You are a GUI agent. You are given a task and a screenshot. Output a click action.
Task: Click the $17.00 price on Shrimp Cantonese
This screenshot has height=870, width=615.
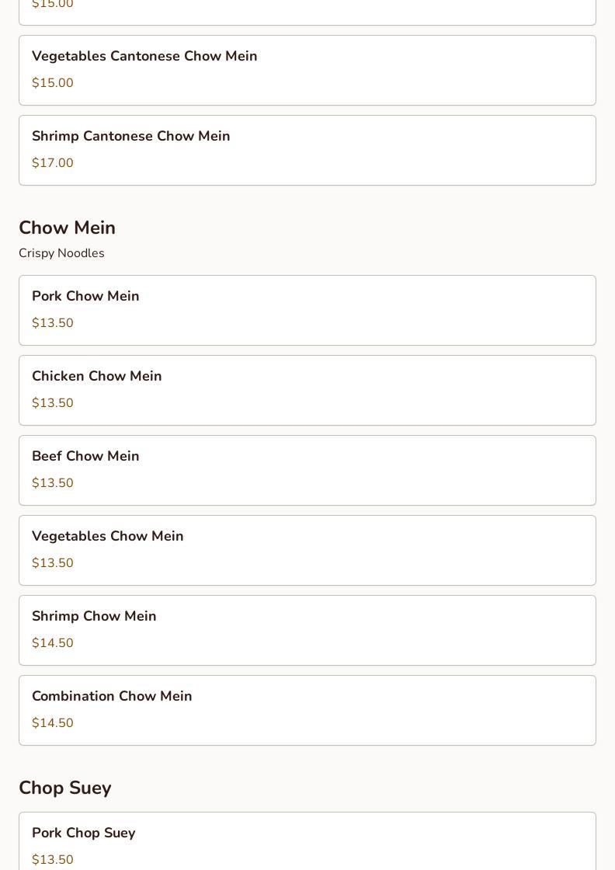click(53, 163)
